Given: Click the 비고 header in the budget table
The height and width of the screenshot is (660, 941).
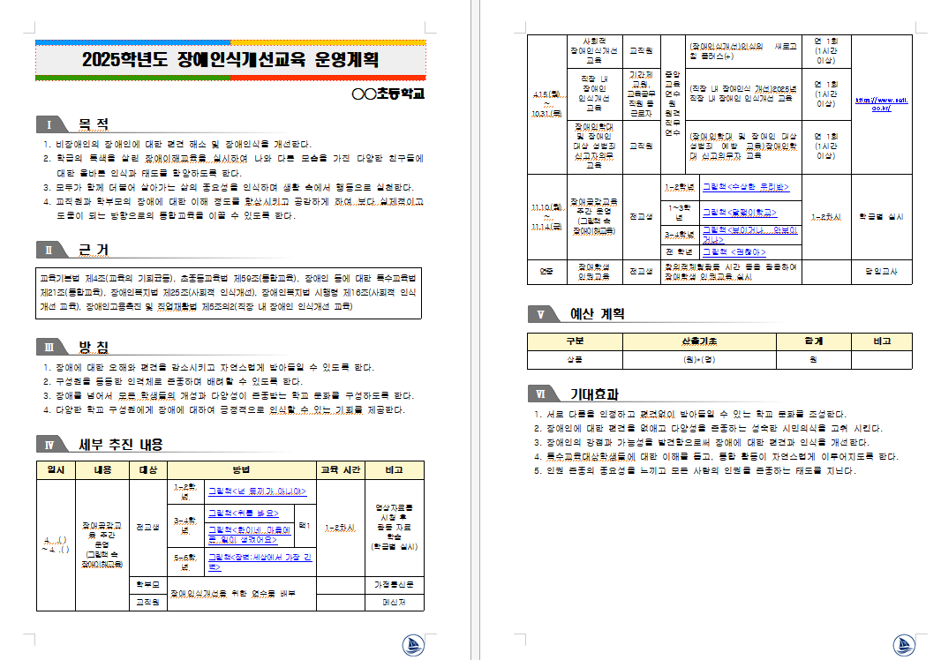Looking at the screenshot, I should pos(882,341).
